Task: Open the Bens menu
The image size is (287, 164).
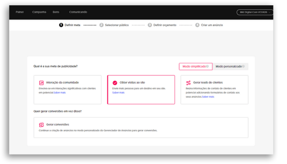Action: click(x=56, y=12)
